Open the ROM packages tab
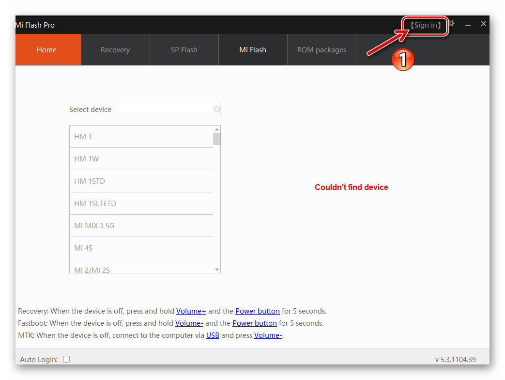 coord(321,49)
